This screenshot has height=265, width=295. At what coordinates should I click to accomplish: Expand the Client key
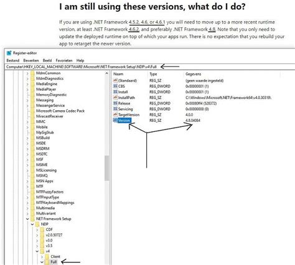coord(42,256)
